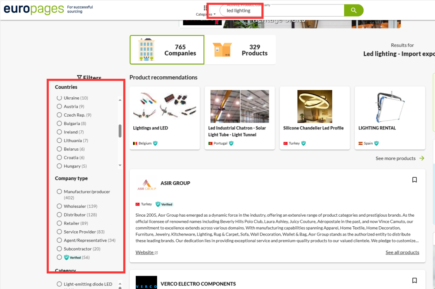Screen dimensions: 435x289
Task: Select Light-emitting diode LED category
Action: [x=59, y=284]
